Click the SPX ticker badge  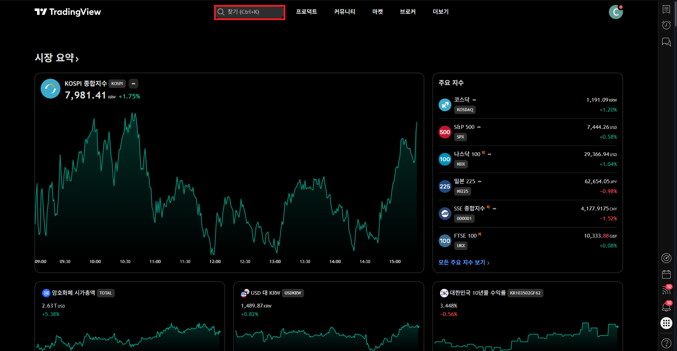click(460, 137)
